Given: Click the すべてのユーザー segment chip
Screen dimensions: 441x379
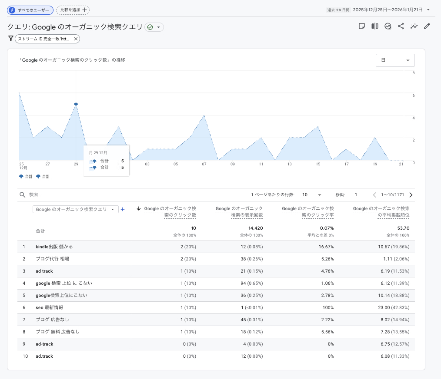Looking at the screenshot, I should [30, 10].
